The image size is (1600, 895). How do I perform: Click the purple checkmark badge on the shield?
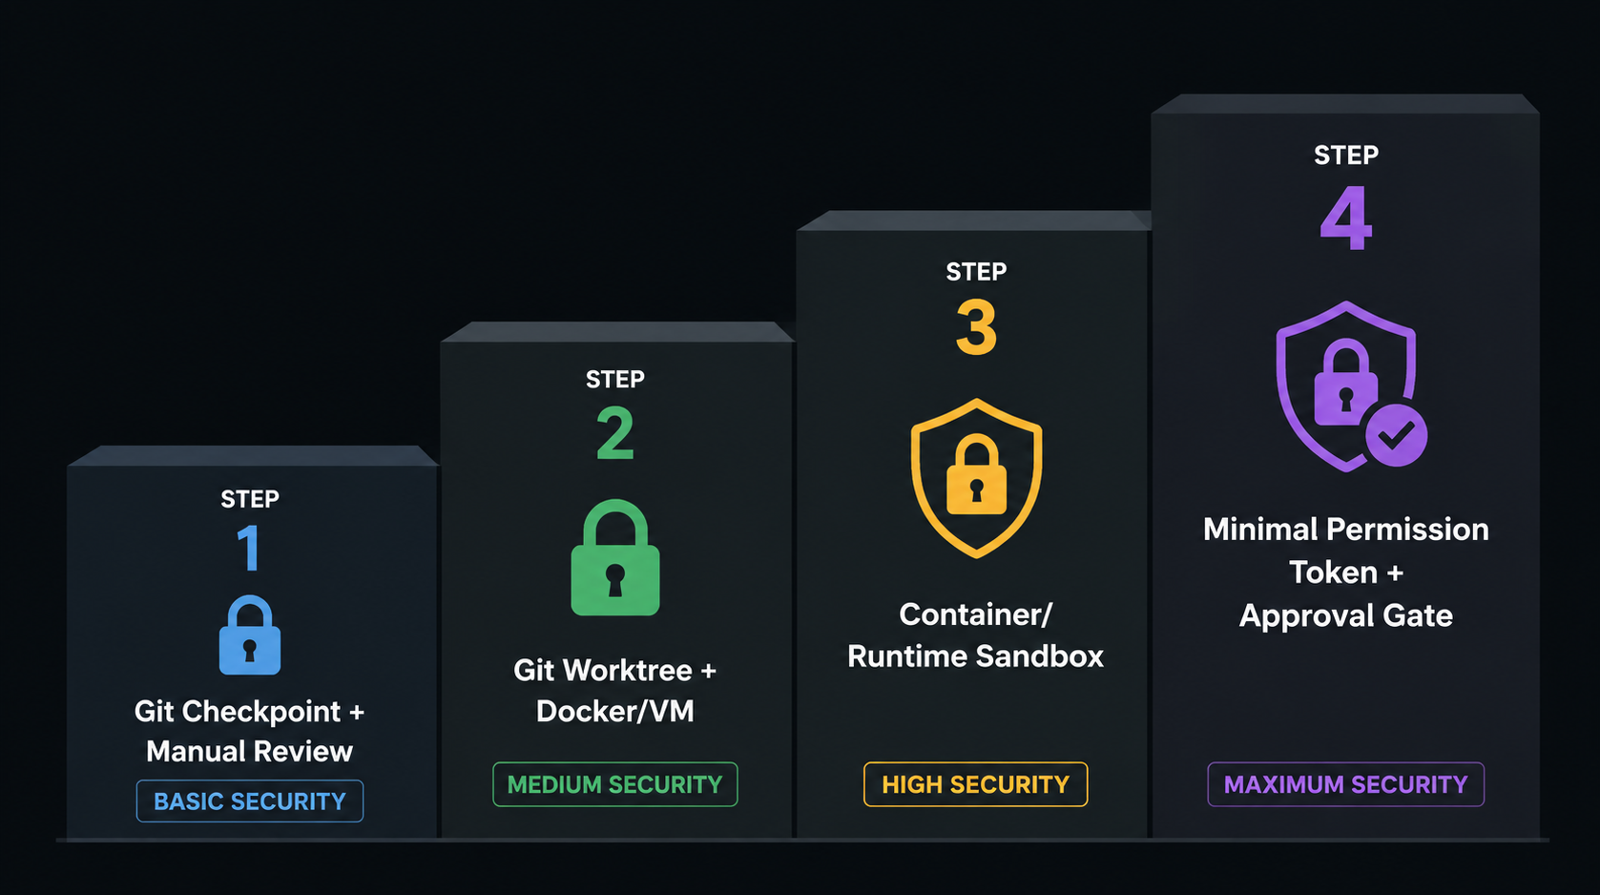click(1396, 435)
